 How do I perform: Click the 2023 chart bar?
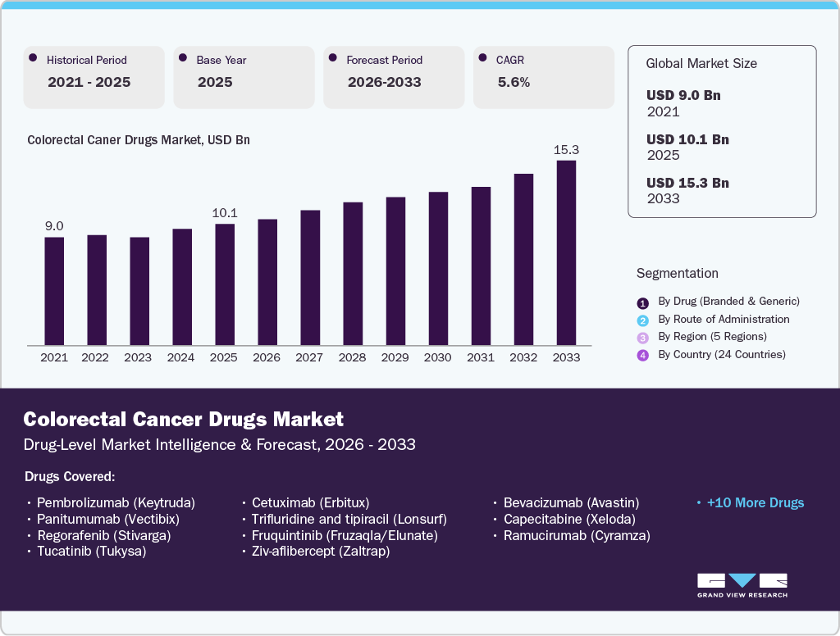[x=139, y=291]
